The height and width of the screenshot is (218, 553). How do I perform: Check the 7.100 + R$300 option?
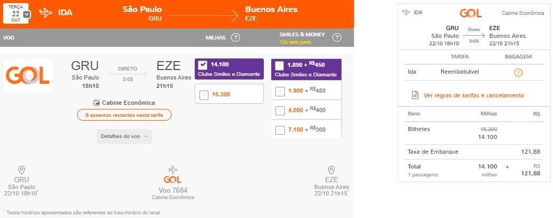[280, 130]
